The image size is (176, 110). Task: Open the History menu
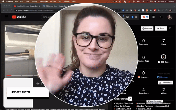[x=34, y=1]
